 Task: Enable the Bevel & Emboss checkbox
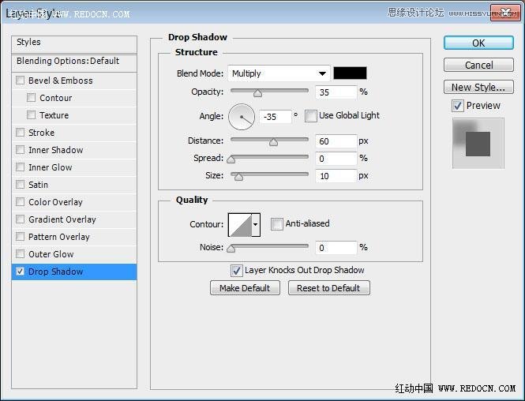(x=21, y=81)
